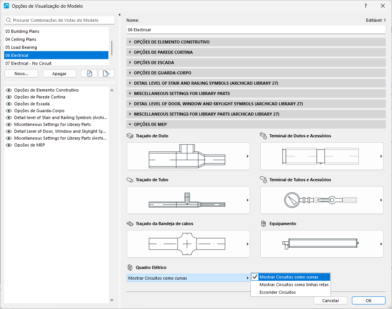The height and width of the screenshot is (309, 392).
Task: Click the Traçado de Duto icon
Action: click(130, 136)
